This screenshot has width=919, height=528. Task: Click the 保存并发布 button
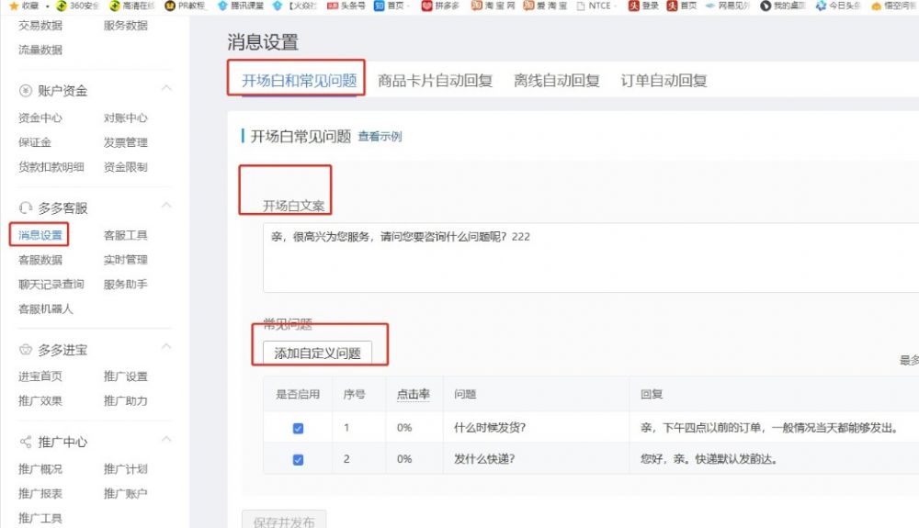[284, 521]
